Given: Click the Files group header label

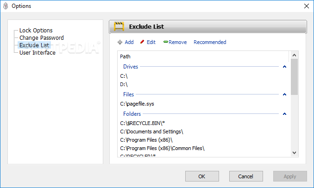Looking at the screenshot, I should pos(128,94).
